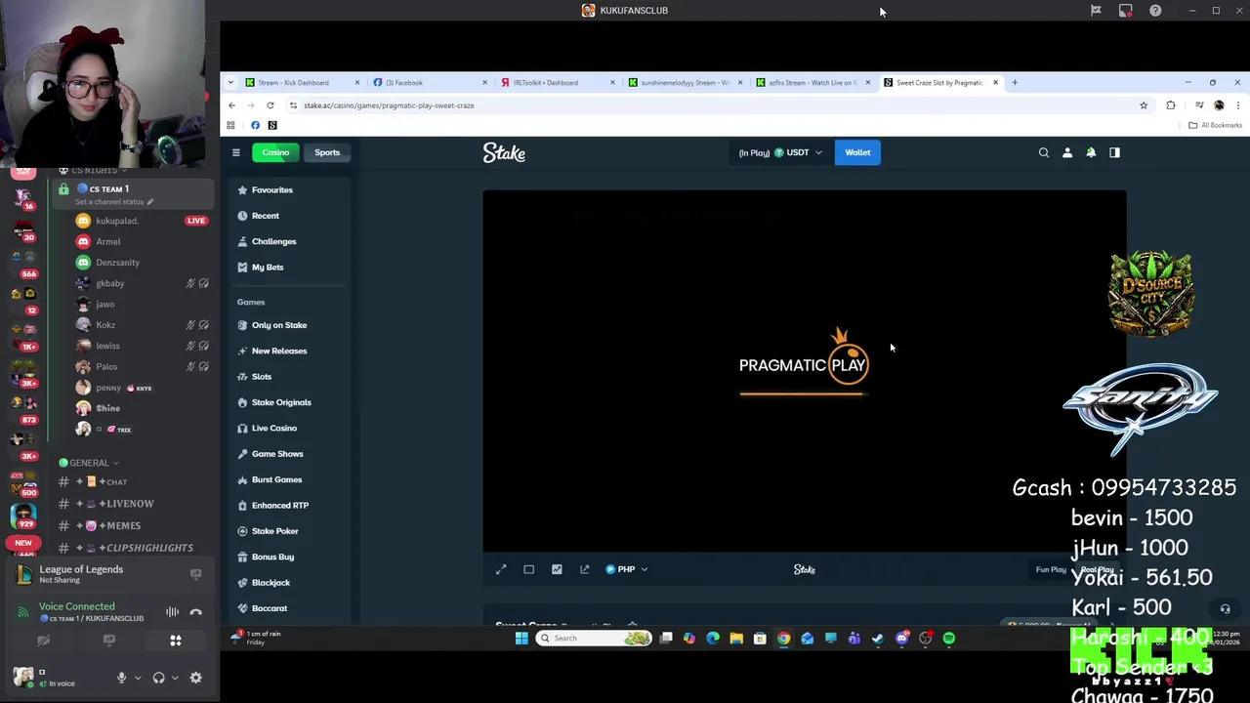Viewport: 1250px width, 703px height.
Task: Collapse the GENERAL channel category
Action: coord(89,463)
